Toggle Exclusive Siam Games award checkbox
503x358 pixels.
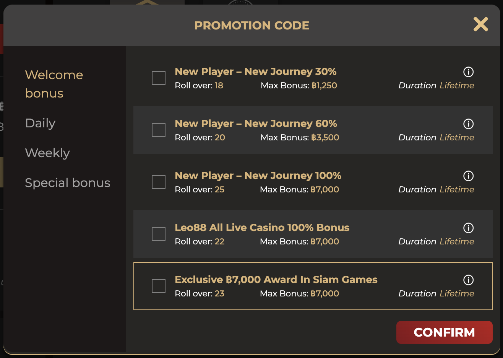(159, 286)
